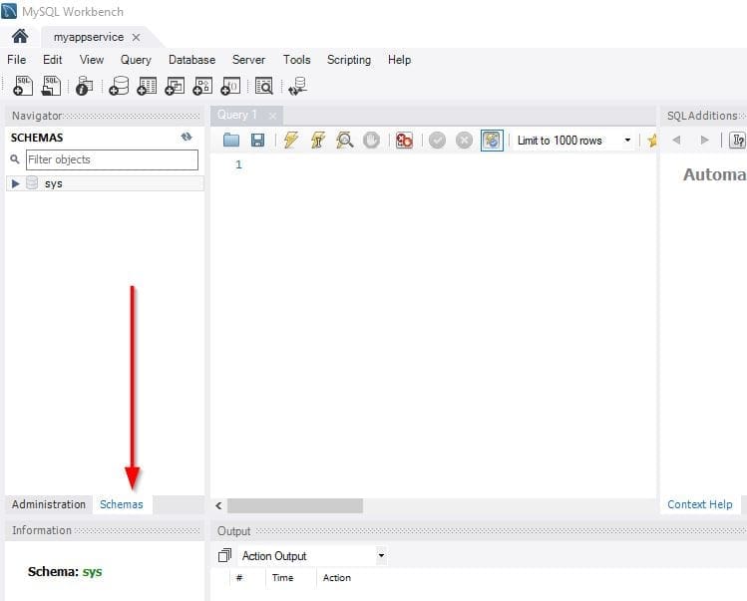Click the Filter objects search field

[112, 159]
